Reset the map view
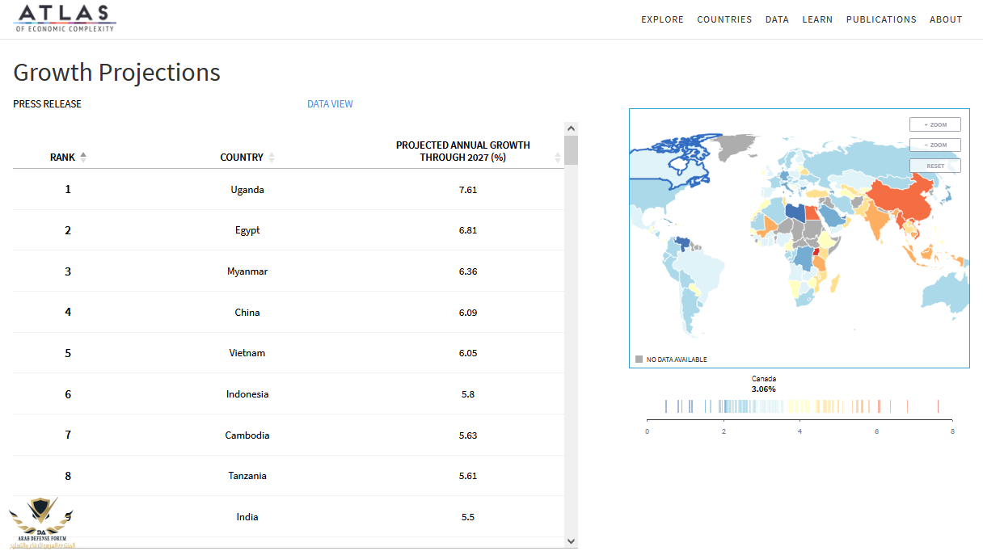The image size is (983, 551). click(x=934, y=166)
